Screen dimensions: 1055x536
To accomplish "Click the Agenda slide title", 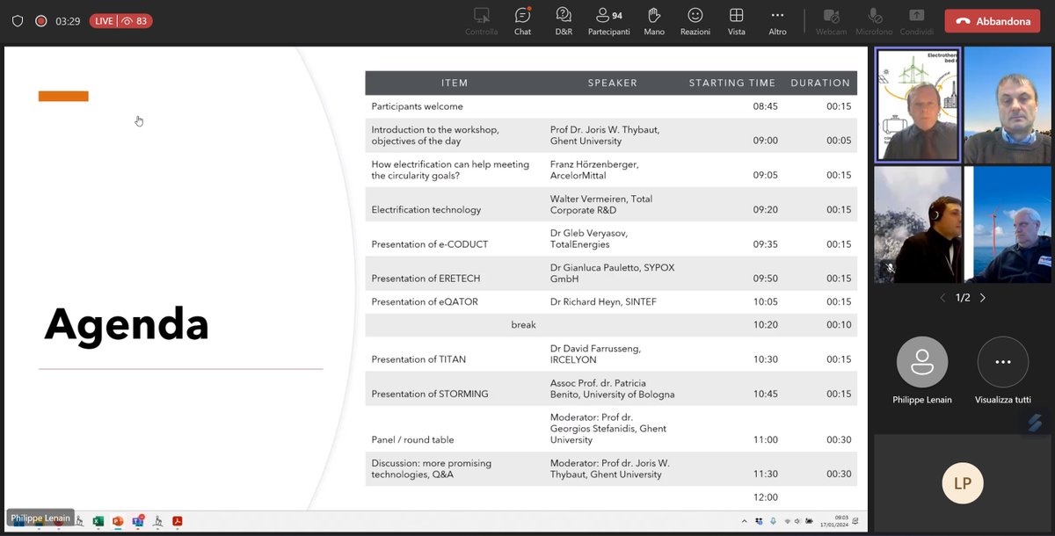I will click(127, 324).
